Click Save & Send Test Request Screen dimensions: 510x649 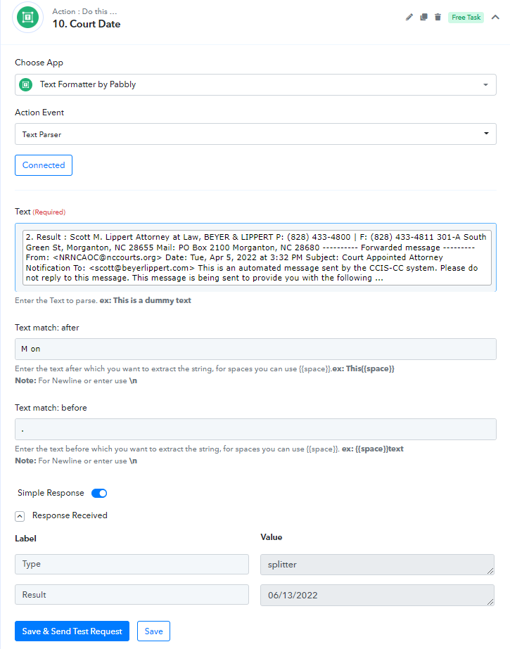point(72,631)
